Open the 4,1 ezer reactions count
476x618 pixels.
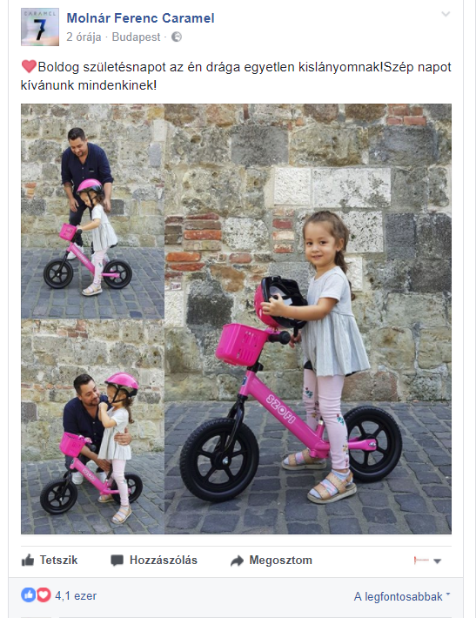(x=76, y=595)
